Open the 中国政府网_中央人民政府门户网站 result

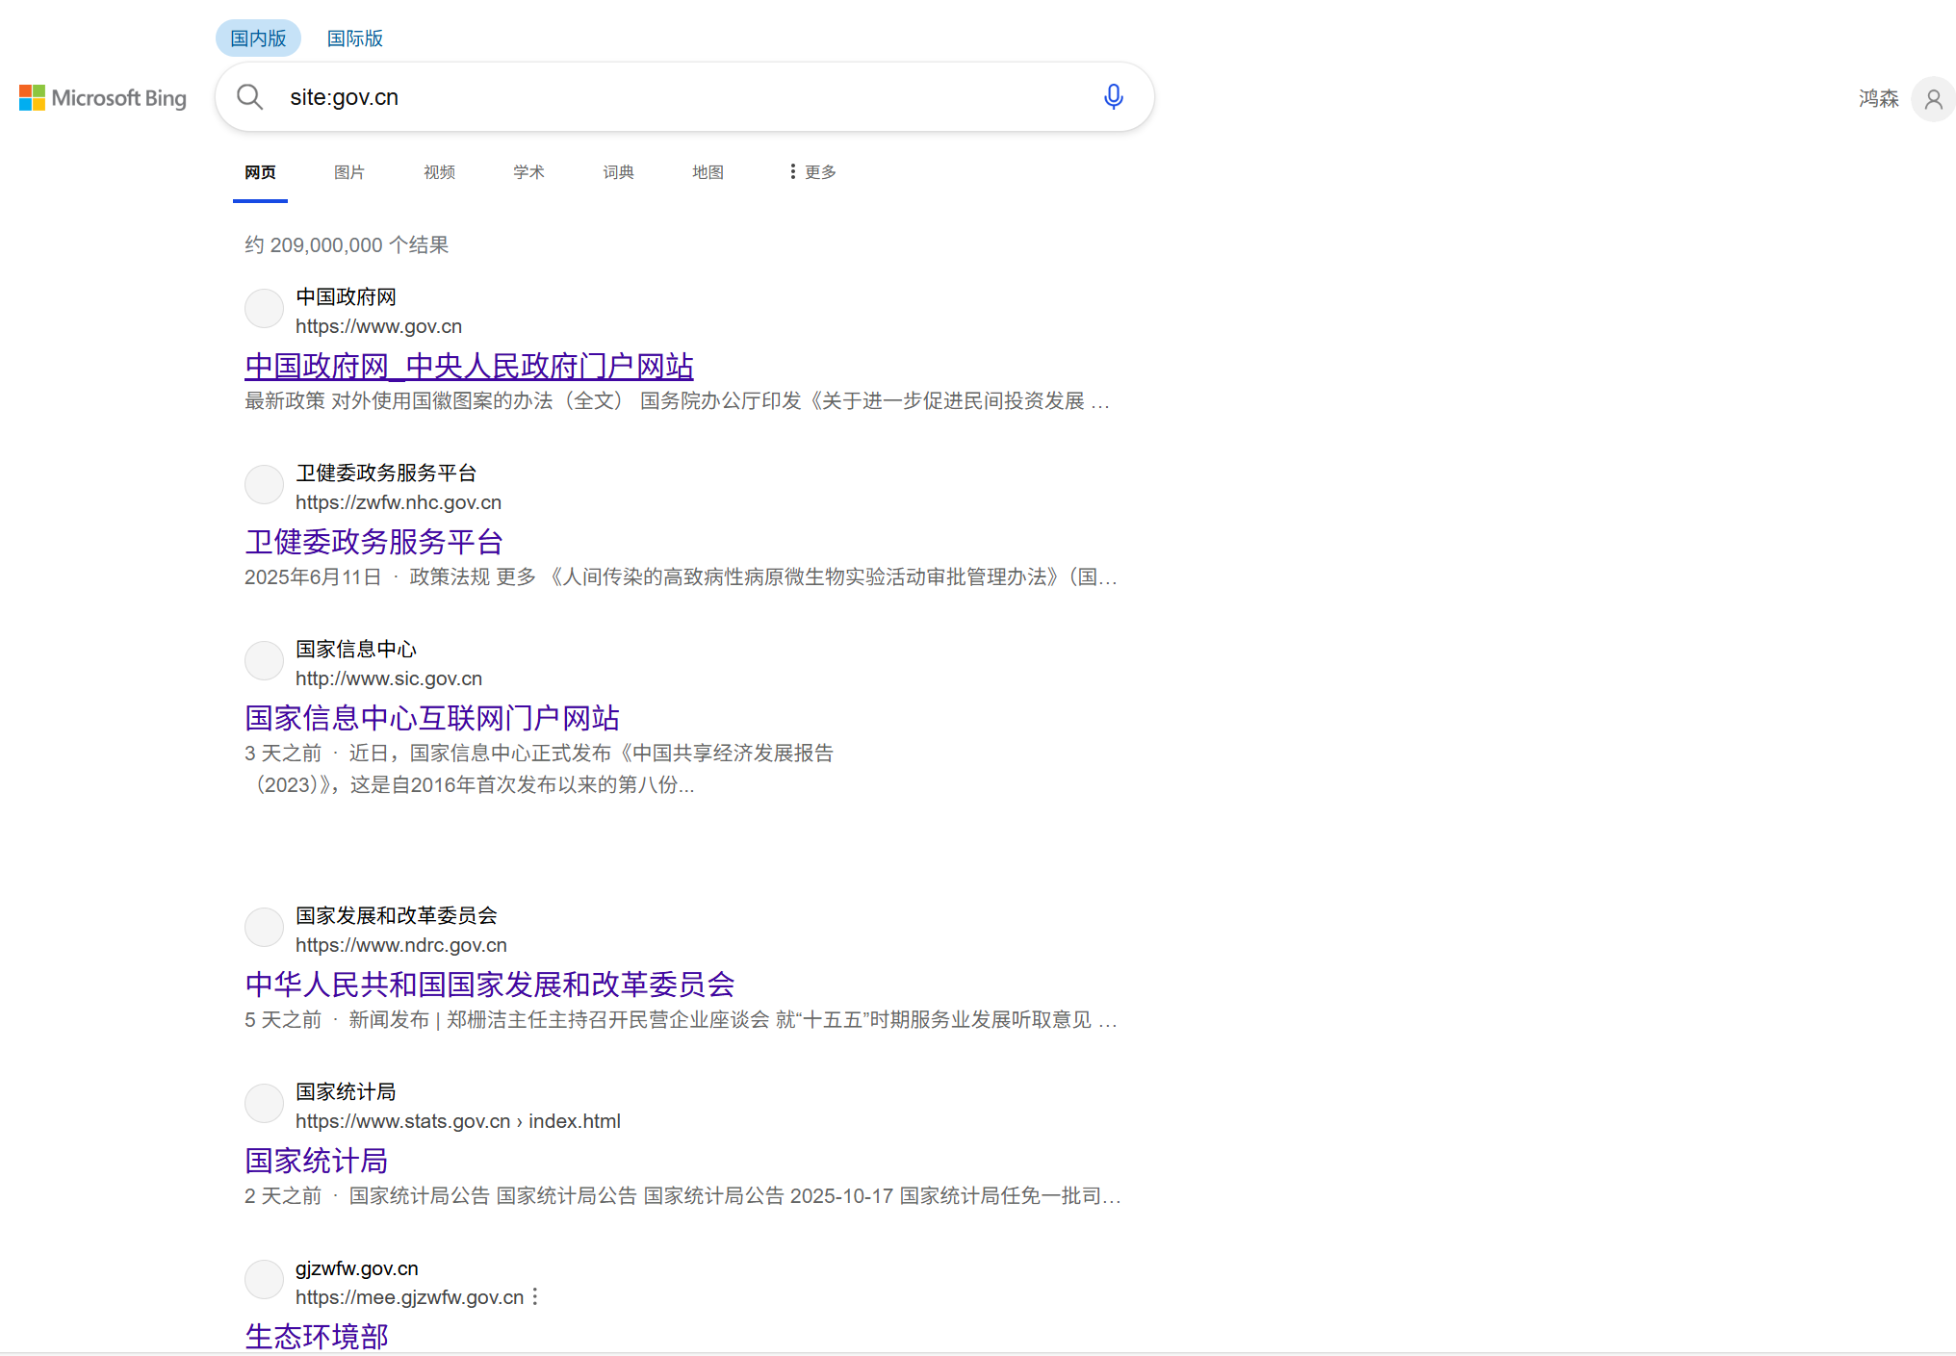469,366
